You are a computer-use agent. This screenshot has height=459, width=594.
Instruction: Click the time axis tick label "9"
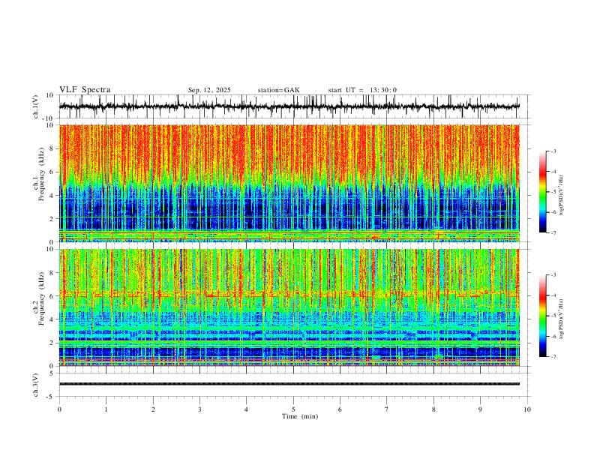point(480,409)
